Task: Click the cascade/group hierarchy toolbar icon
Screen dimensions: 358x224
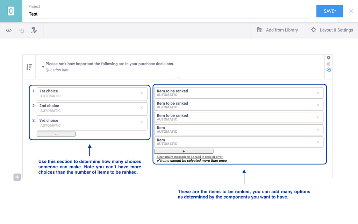Action: click(x=34, y=30)
